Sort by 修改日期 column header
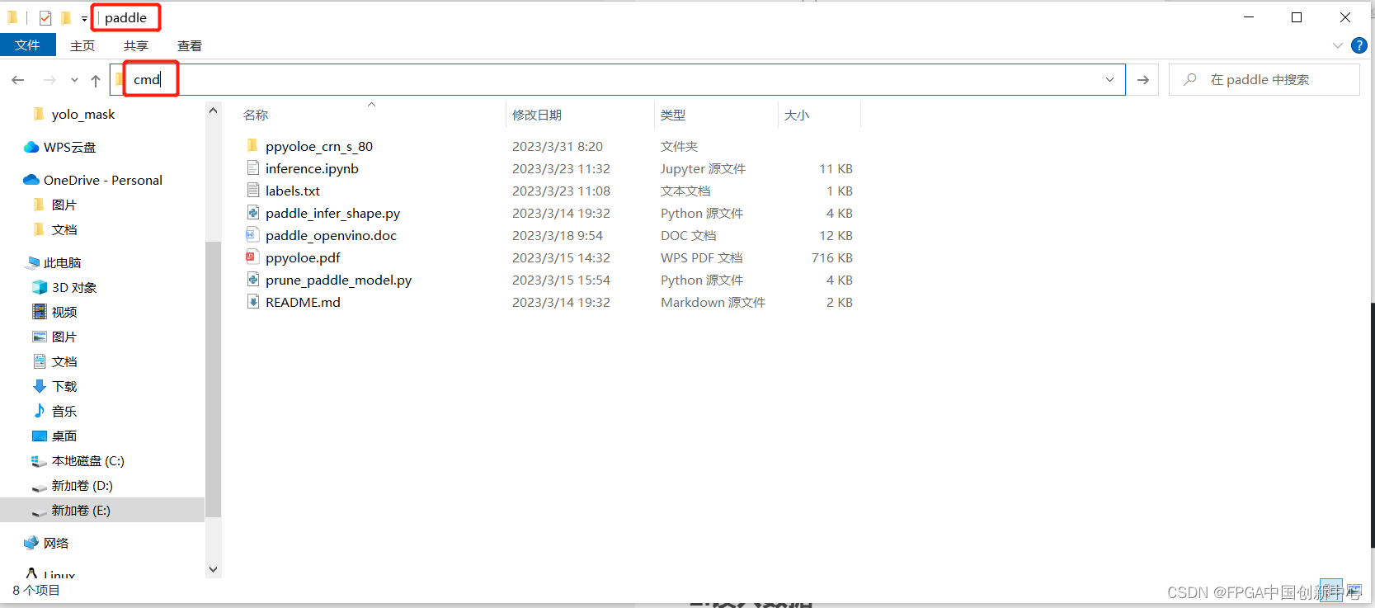1375x608 pixels. point(537,115)
